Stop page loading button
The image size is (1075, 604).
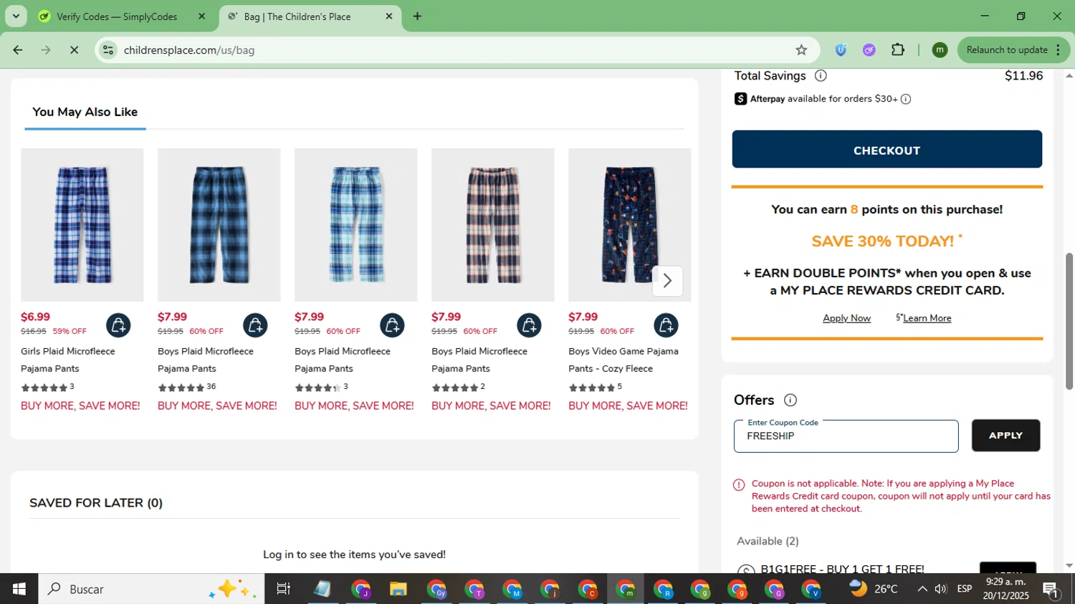point(74,50)
